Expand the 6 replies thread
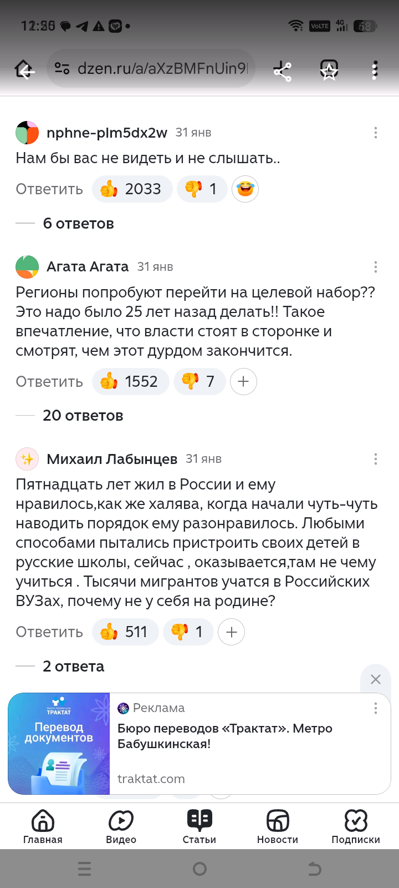Screen dimensions: 399x888 click(x=78, y=224)
